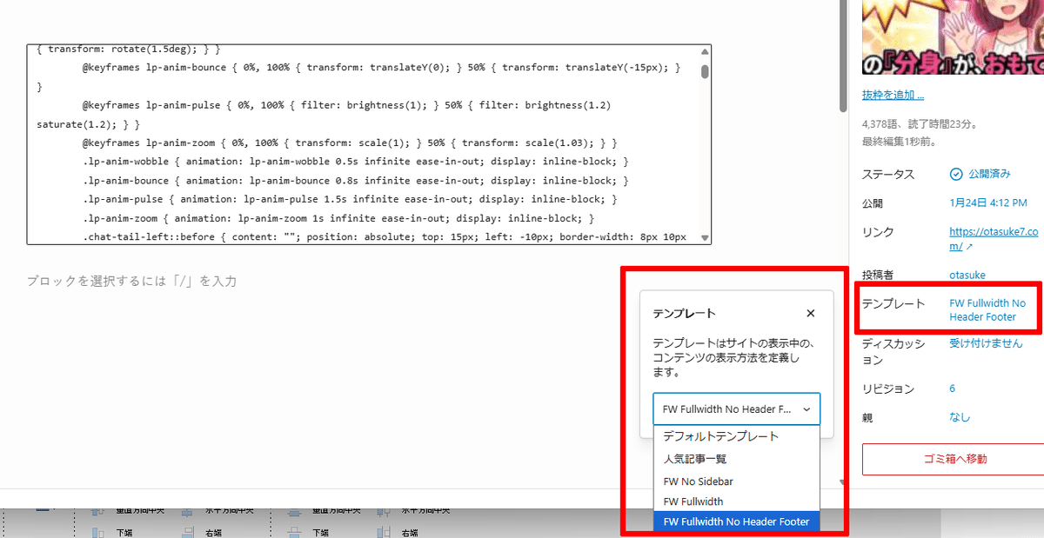Image resolution: width=1044 pixels, height=538 pixels.
Task: Choose デフォルトテンプレート from the template list
Action: tap(736, 436)
